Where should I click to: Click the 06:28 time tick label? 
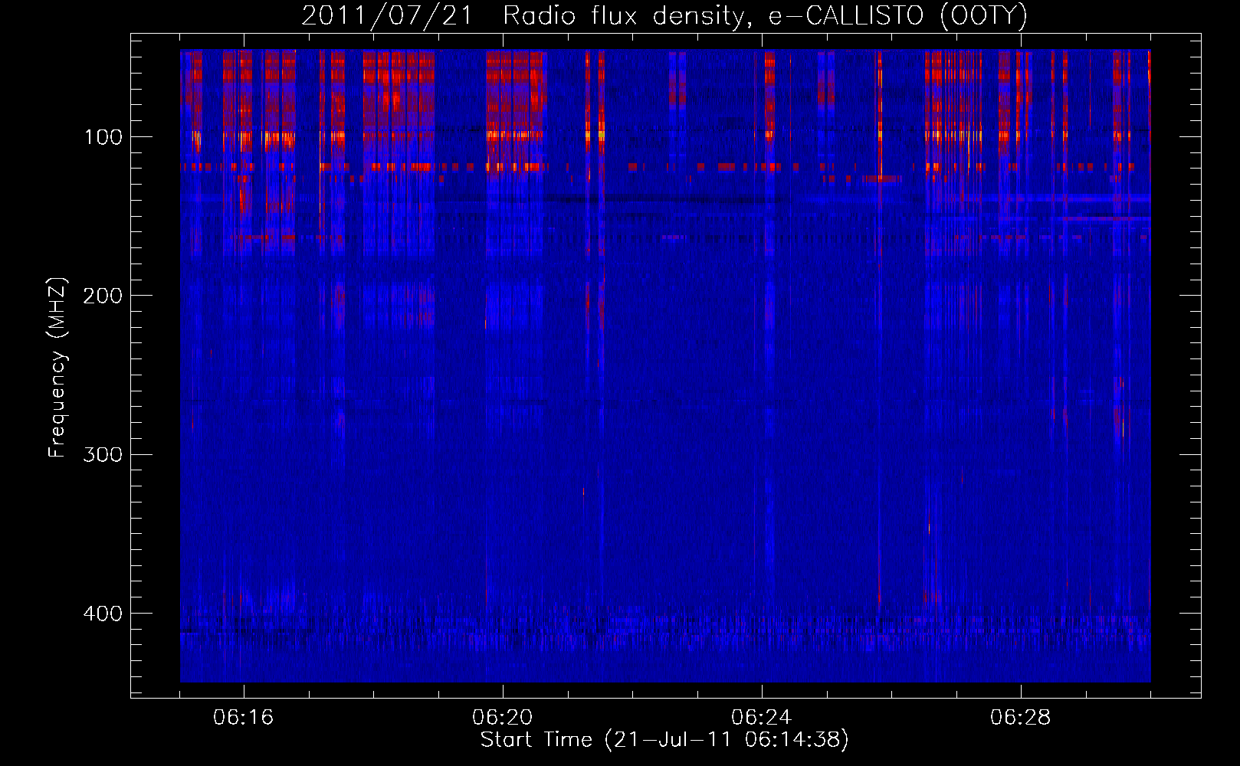pyautogui.click(x=1021, y=718)
